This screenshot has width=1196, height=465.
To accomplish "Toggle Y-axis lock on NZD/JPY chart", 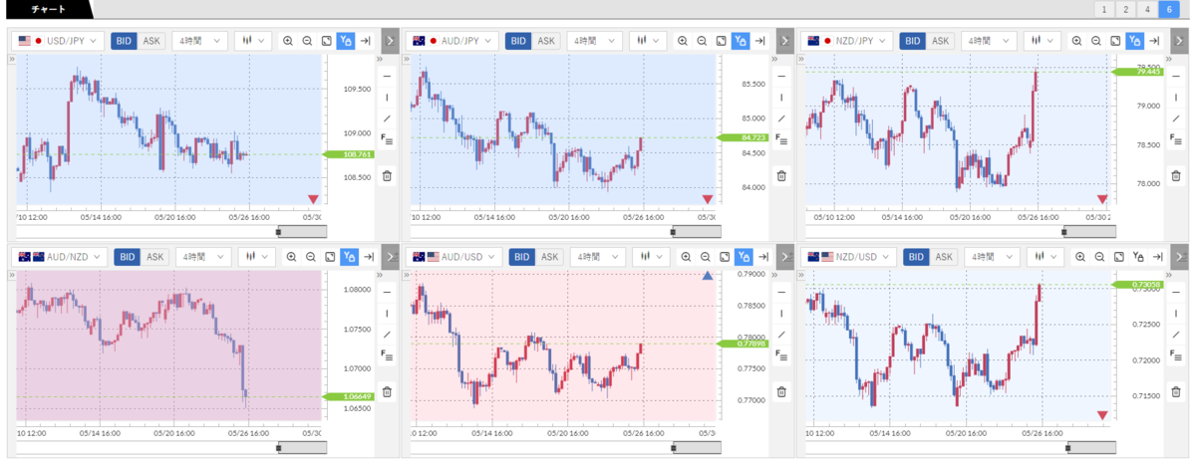I will 1134,41.
